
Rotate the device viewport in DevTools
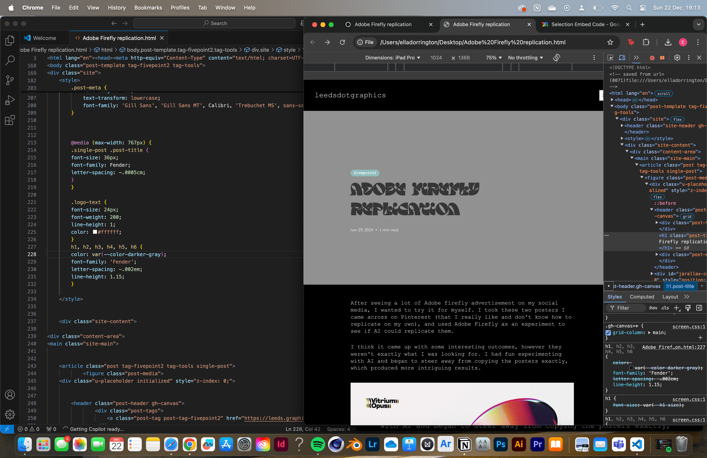[x=556, y=58]
